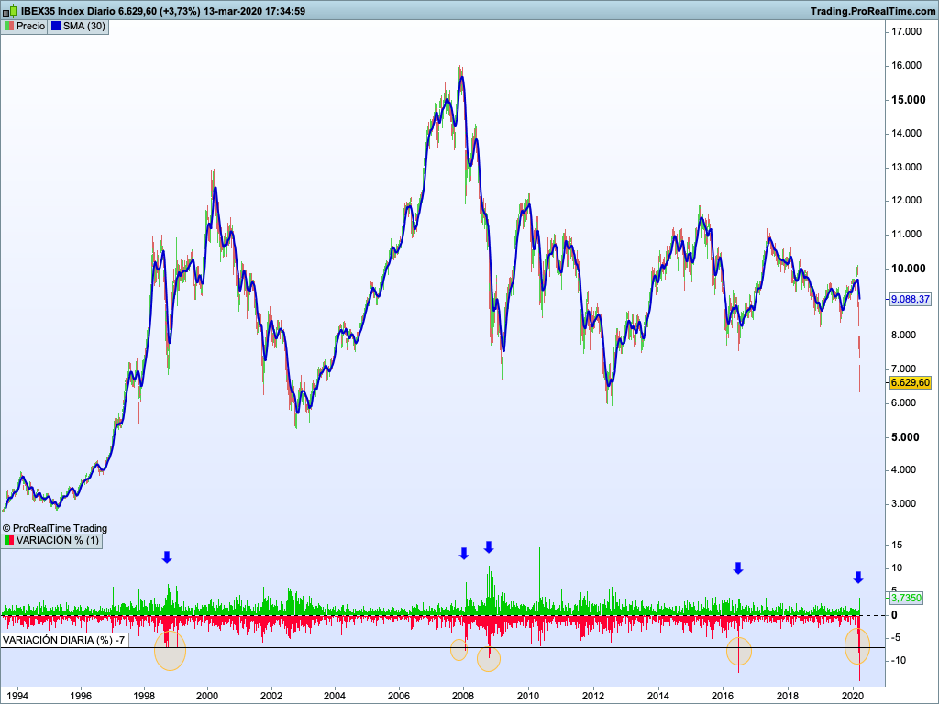Click the 9.088,37 SMA value tag
The width and height of the screenshot is (939, 704).
tap(911, 299)
